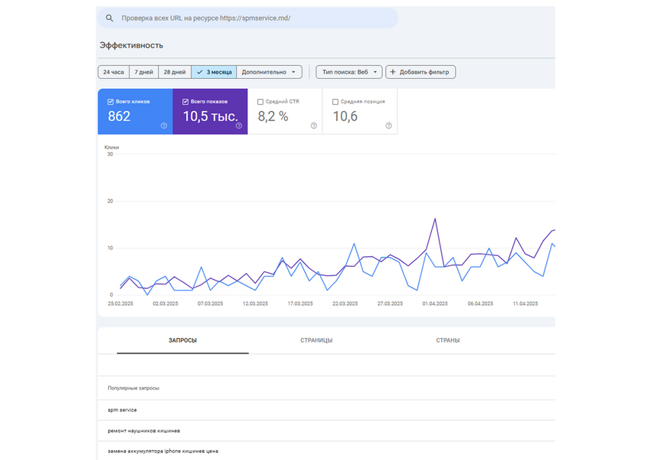
Task: Switch to the СТРАНИЦЫ tab
Action: 316,340
